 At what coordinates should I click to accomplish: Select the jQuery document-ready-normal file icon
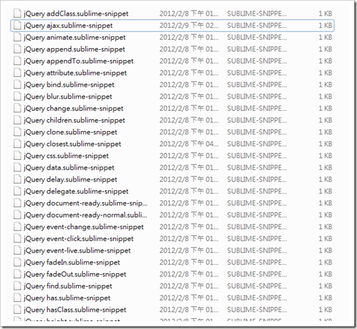click(18, 215)
